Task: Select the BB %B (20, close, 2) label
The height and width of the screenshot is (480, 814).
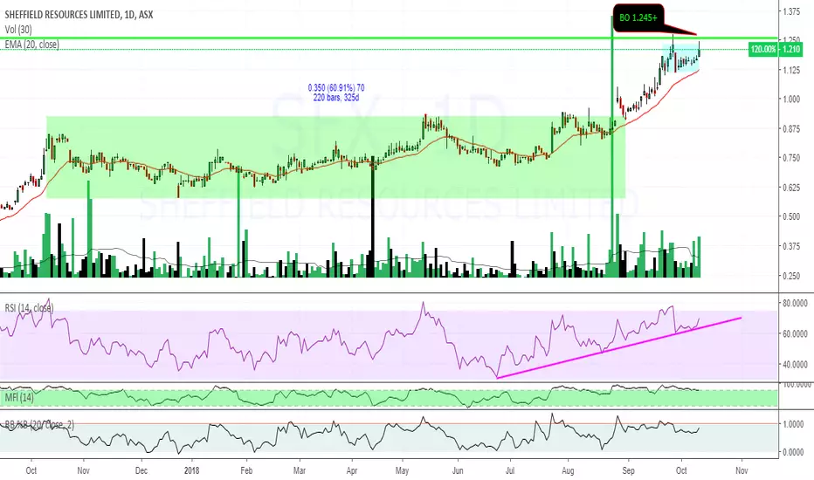Action: [39, 425]
